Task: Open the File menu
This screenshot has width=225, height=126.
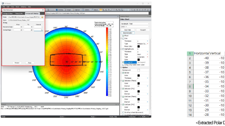Action: (4, 7)
